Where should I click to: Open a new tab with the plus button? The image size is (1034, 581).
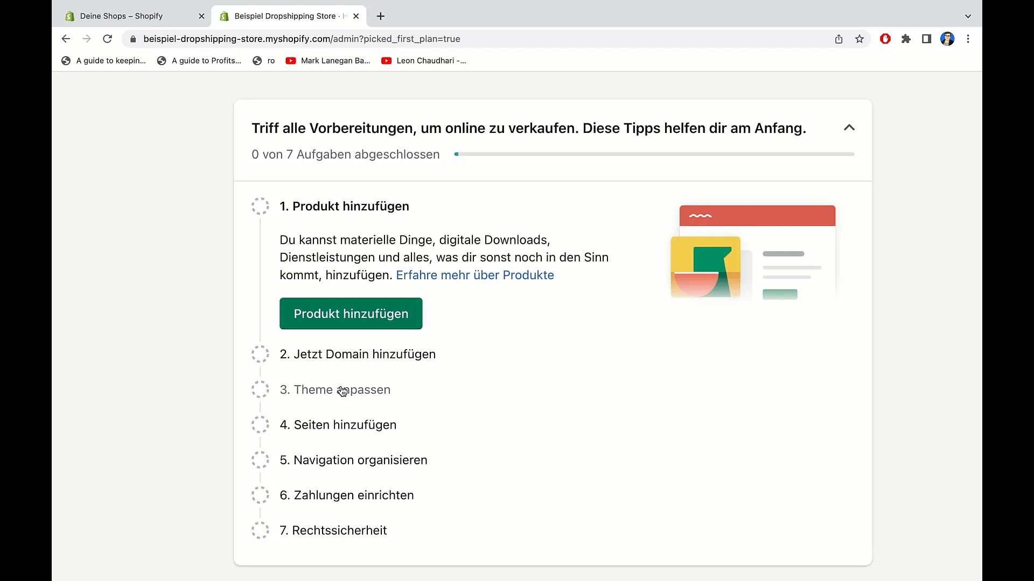click(x=381, y=16)
